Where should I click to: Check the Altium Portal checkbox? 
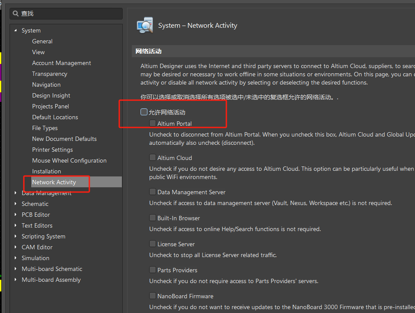[x=153, y=124]
